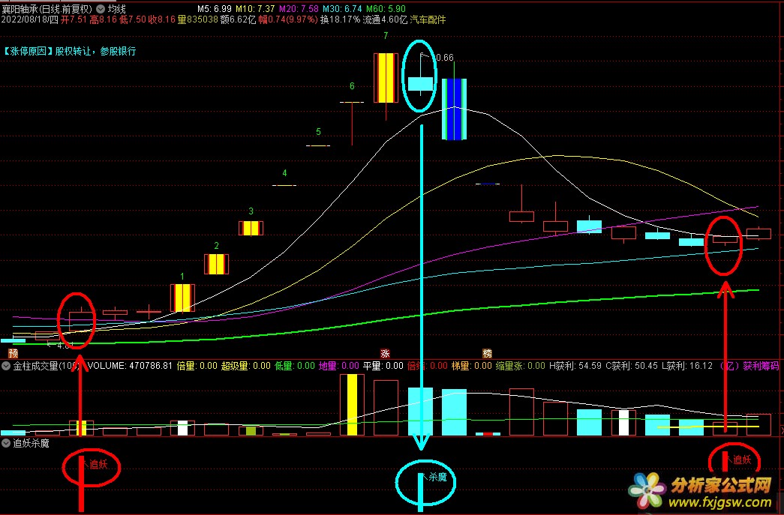
Task: Click the small flag icon near 0.66
Action: tap(423, 55)
